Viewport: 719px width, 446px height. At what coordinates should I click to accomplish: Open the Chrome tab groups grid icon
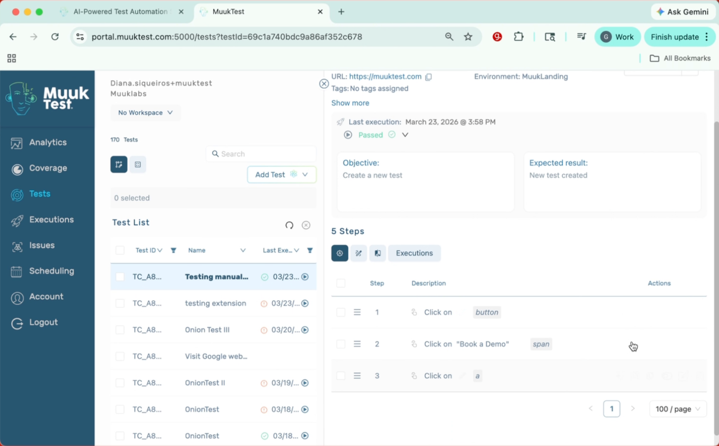12,58
